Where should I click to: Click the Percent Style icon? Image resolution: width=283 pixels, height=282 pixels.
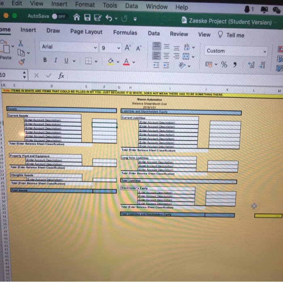click(224, 65)
